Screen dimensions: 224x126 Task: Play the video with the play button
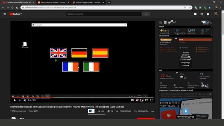pos(15,100)
